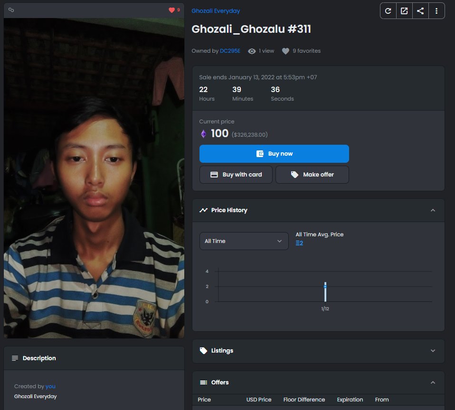The image size is (455, 410).
Task: Open the Ghozali Everyday collection link
Action: pos(216,11)
